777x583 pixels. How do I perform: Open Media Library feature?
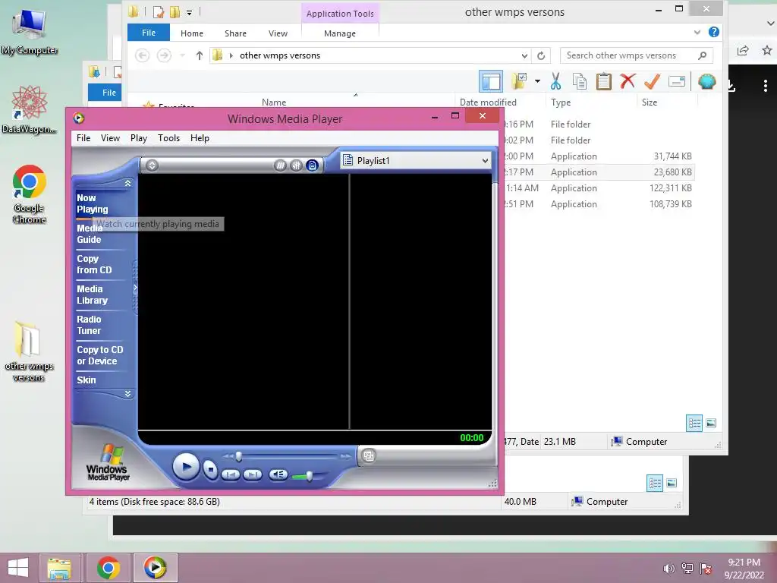coord(92,295)
